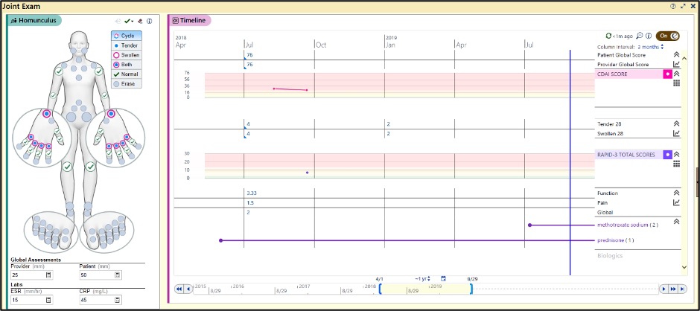Click the pink CDAI SCORE color swatch
The image size is (700, 311).
click(667, 74)
